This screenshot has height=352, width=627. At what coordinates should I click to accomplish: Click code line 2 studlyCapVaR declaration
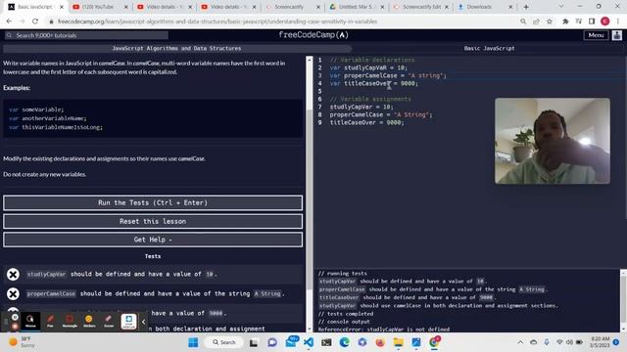tap(368, 67)
